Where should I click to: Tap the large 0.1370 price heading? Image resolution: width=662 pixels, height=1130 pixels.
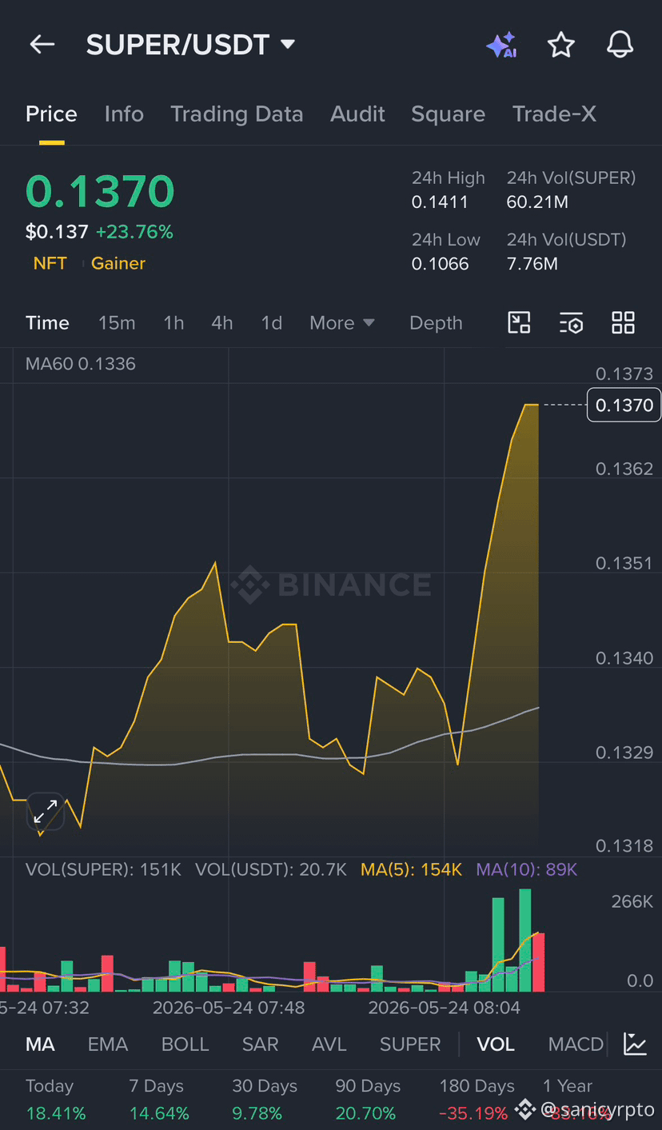[100, 192]
